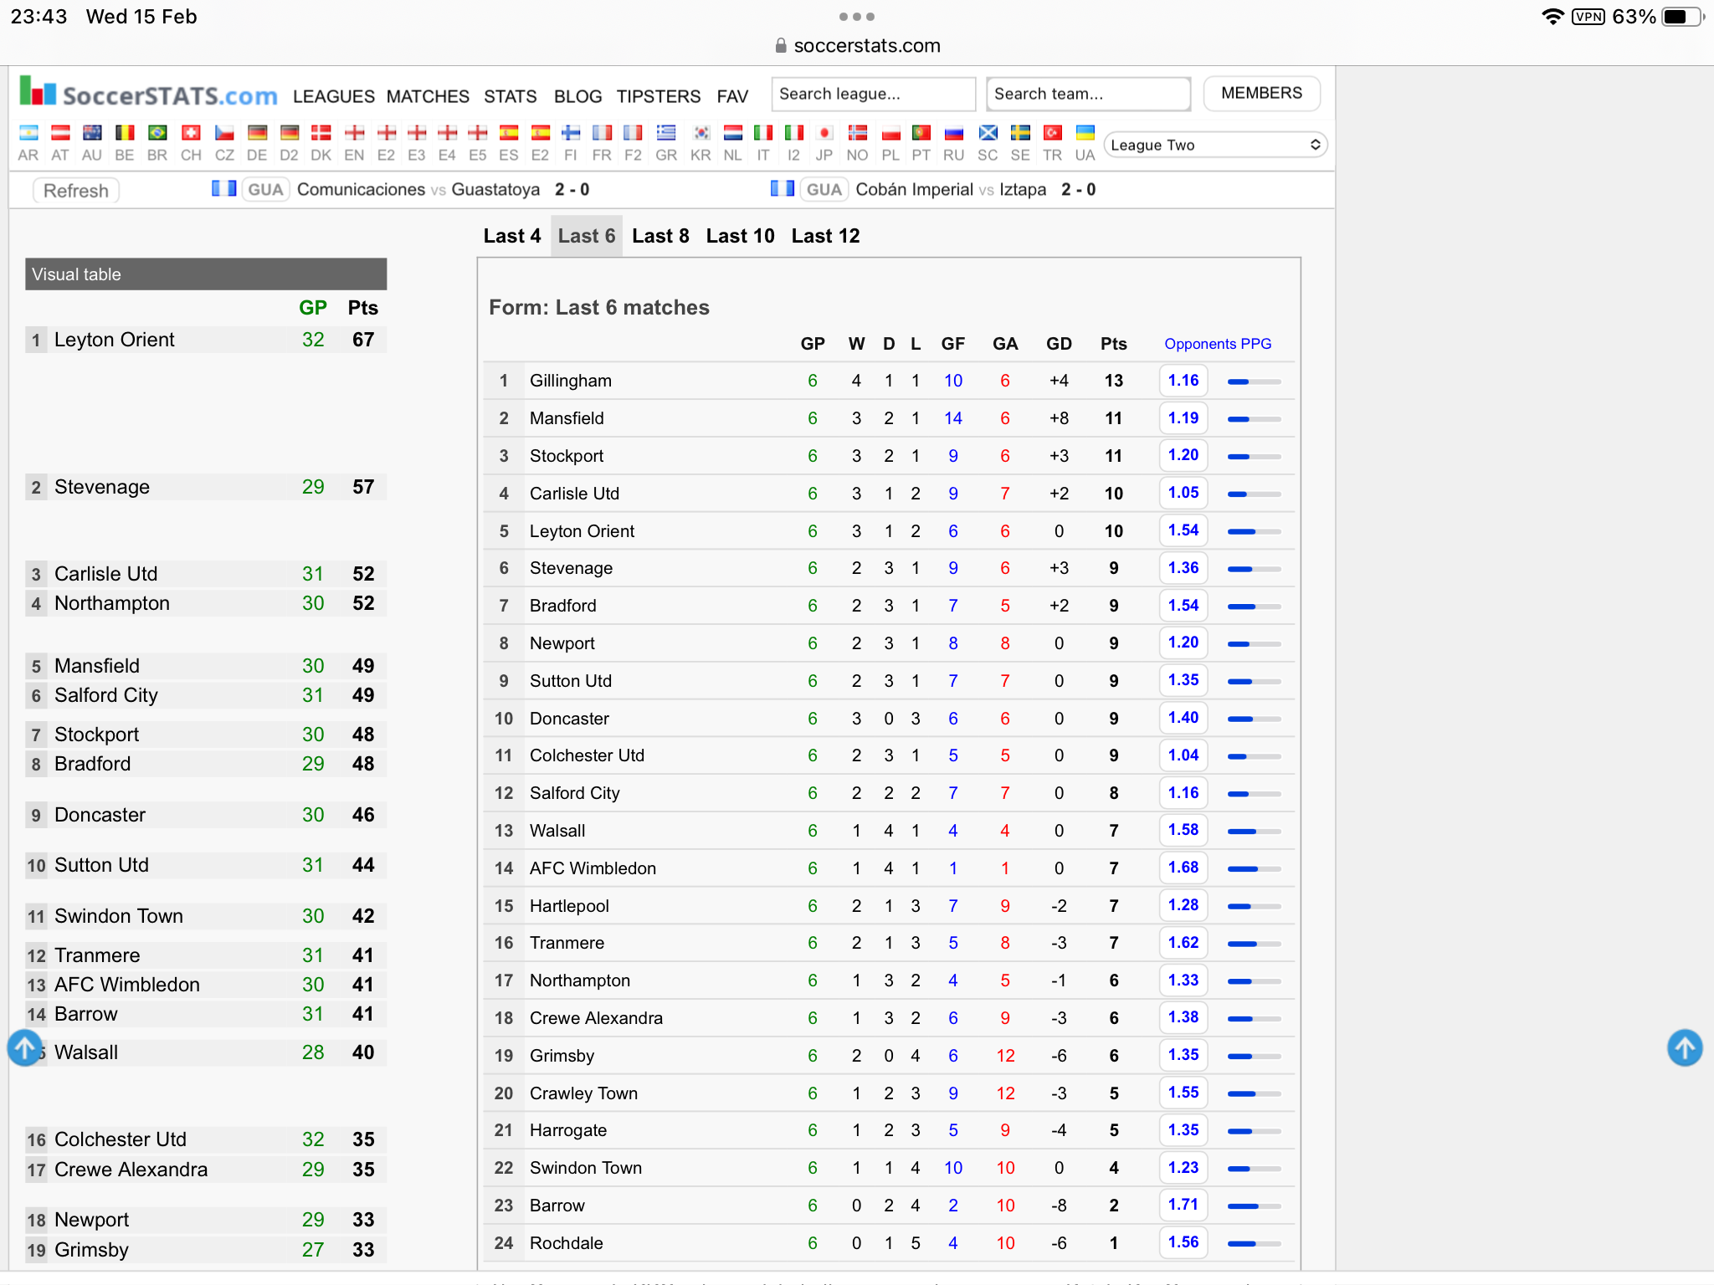Image resolution: width=1714 pixels, height=1285 pixels.
Task: Click the PPG bar in Rochdale's row
Action: point(1254,1243)
